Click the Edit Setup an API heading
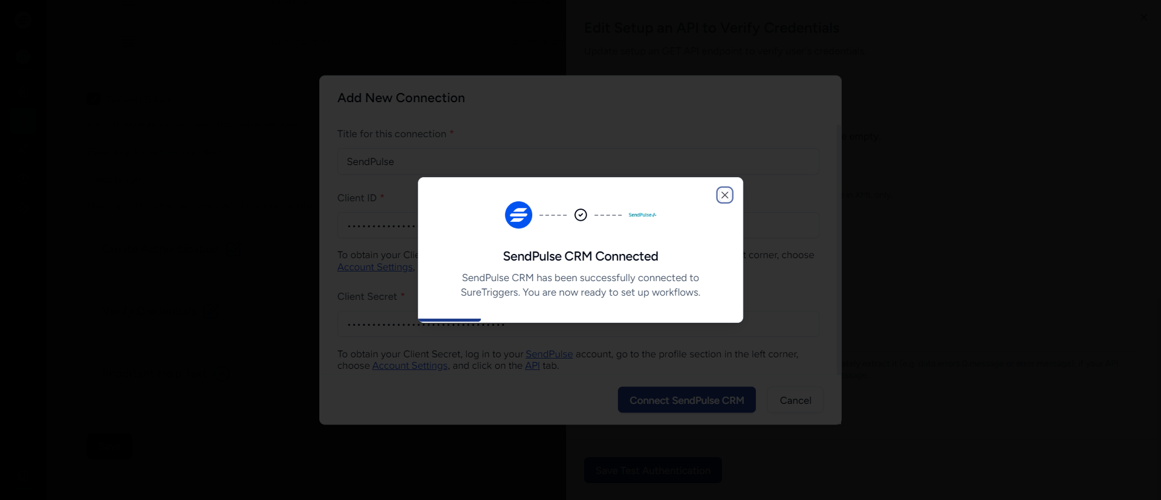 (711, 28)
